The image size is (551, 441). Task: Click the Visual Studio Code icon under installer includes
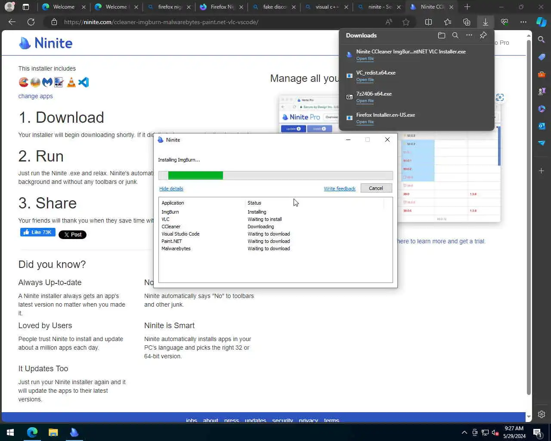point(84,82)
